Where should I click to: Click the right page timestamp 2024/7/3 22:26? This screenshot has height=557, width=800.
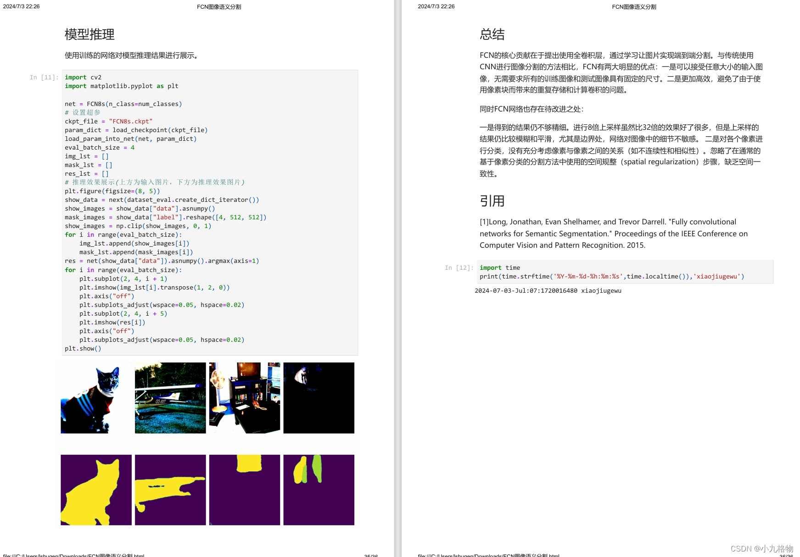(436, 6)
